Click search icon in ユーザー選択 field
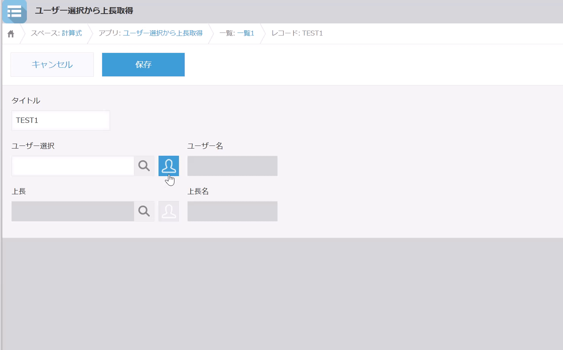This screenshot has width=563, height=350. click(x=144, y=166)
